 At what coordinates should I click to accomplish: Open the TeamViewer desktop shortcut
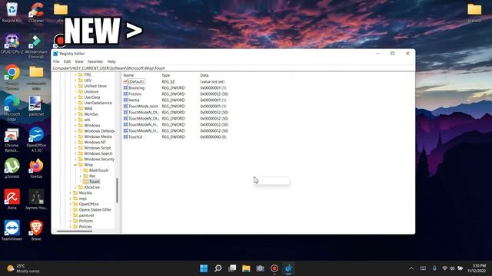[12, 230]
